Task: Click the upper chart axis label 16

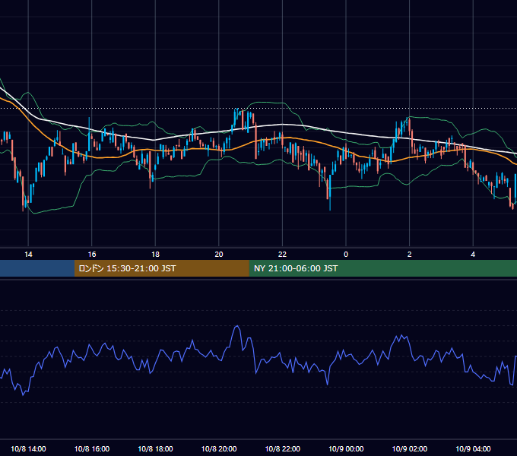Action: tap(92, 255)
